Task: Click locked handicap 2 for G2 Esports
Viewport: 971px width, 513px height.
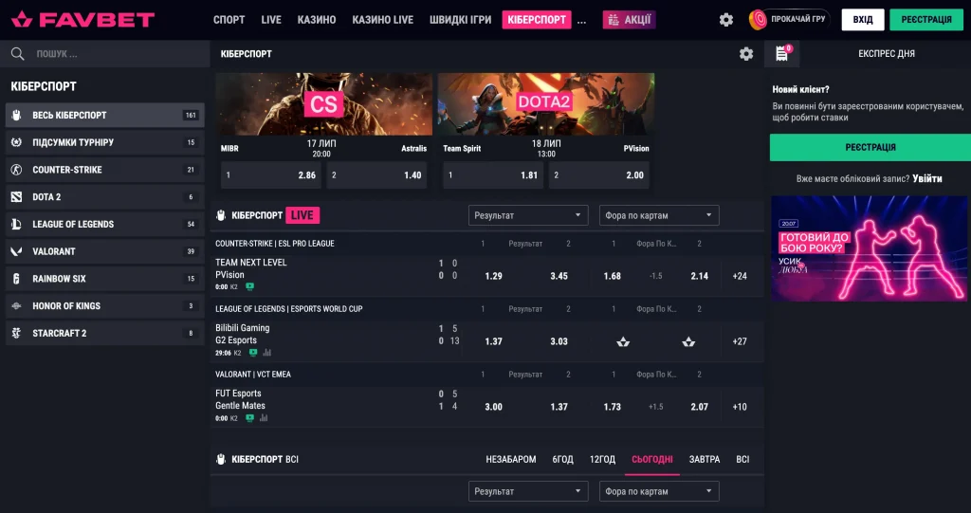Action: tap(688, 342)
